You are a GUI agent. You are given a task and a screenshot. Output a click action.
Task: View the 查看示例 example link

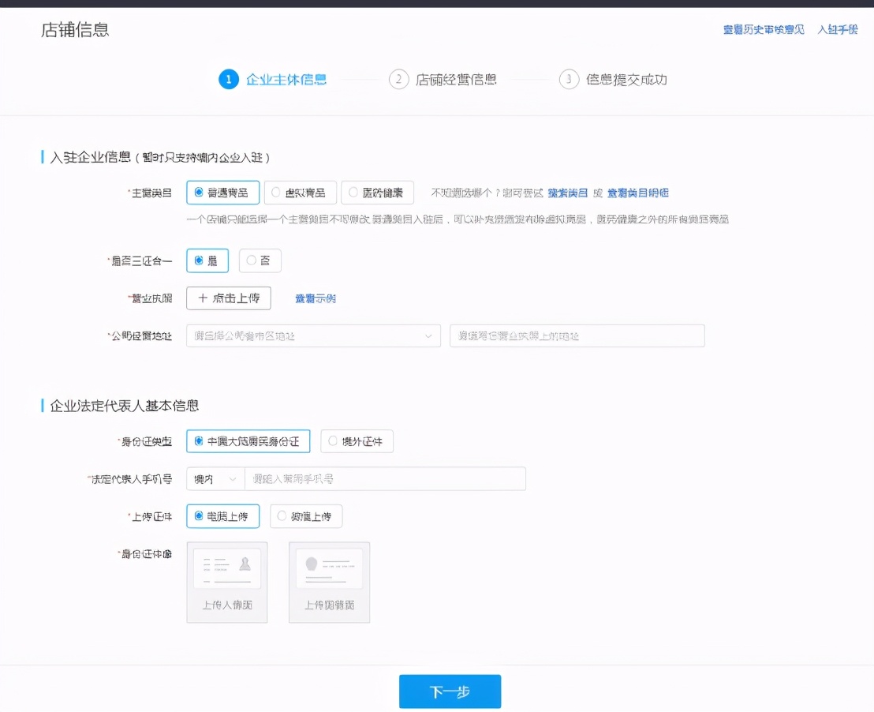[x=315, y=298]
